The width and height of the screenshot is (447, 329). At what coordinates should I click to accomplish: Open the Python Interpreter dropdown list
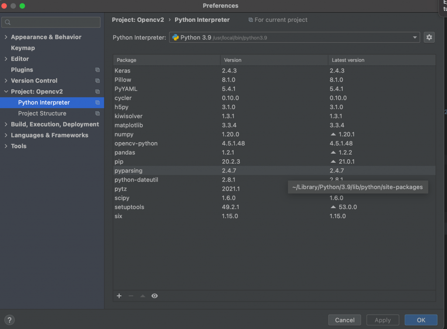click(415, 37)
